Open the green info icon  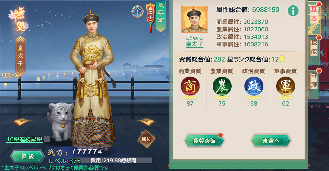pyautogui.click(x=293, y=11)
